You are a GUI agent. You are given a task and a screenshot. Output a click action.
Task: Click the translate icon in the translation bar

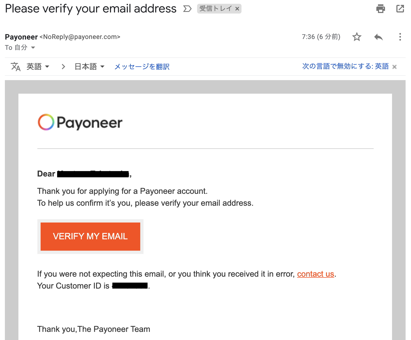tap(16, 67)
